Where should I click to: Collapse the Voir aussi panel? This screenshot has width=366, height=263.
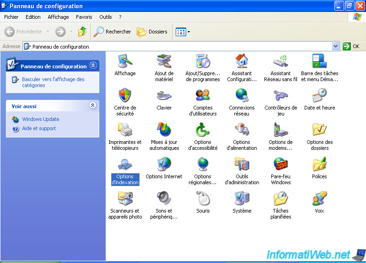[x=93, y=105]
